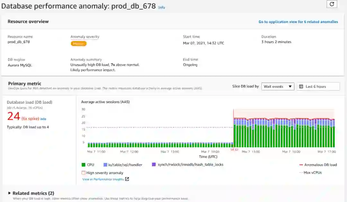347x202 pixels.
Task: Click the Time (UTC) axis label
Action: click(208, 156)
